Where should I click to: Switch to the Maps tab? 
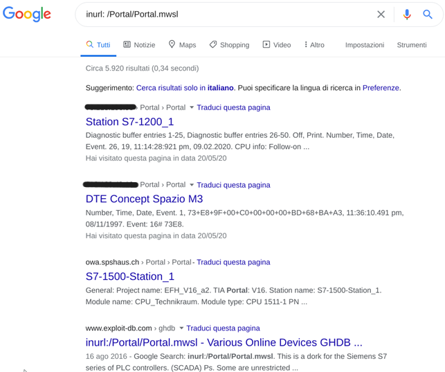[x=182, y=45]
